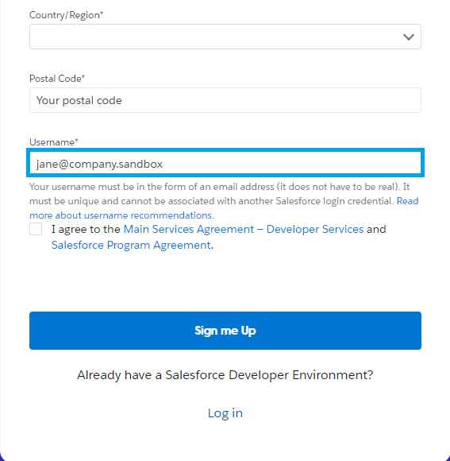
Task: Click the Username field label
Action: [54, 142]
